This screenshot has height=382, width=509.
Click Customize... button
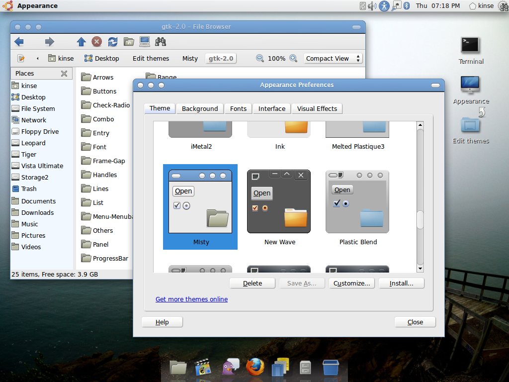tap(351, 283)
